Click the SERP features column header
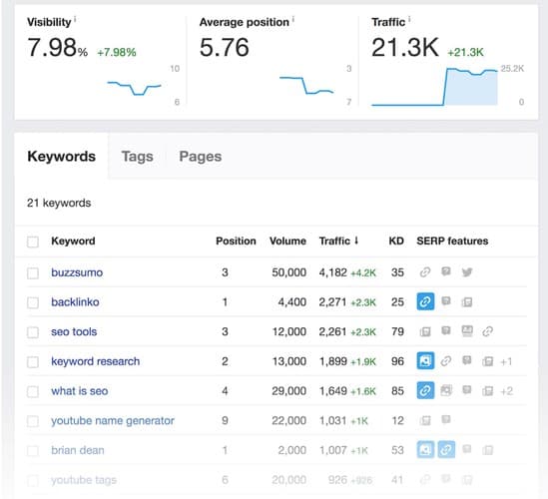 coord(452,241)
